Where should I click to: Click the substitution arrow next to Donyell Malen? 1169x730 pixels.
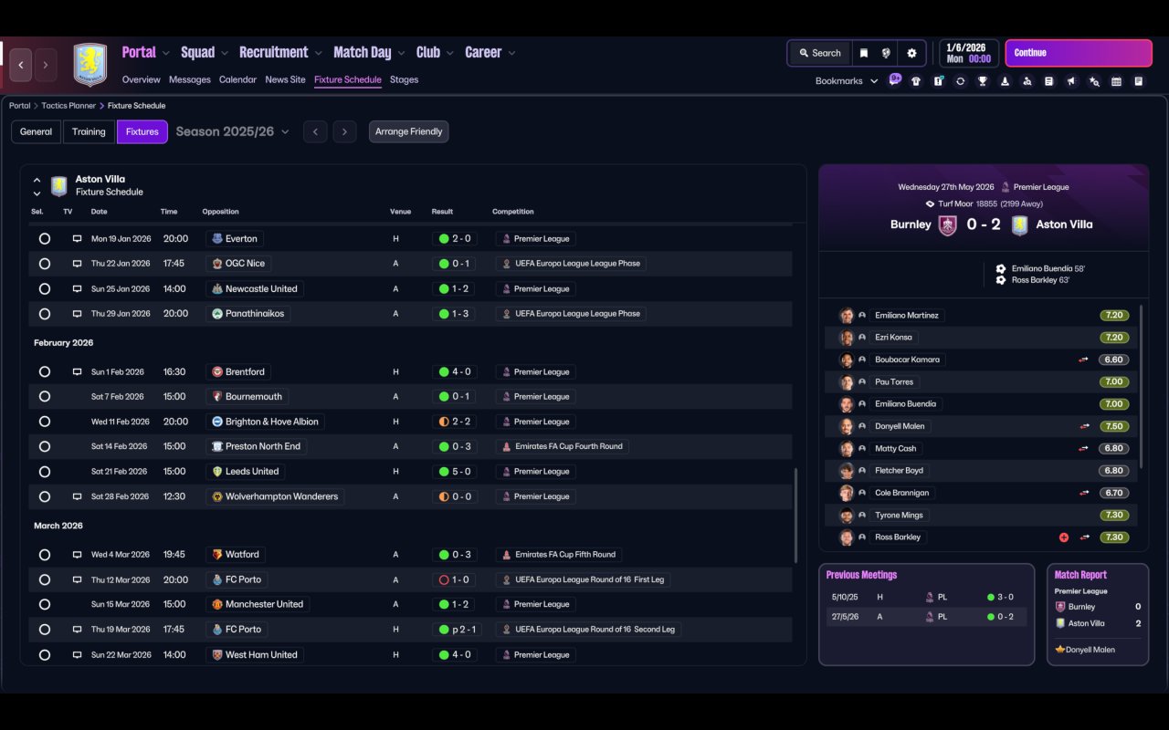(x=1084, y=426)
